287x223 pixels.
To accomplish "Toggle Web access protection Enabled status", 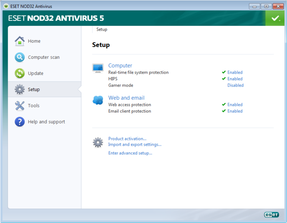I will coord(235,105).
